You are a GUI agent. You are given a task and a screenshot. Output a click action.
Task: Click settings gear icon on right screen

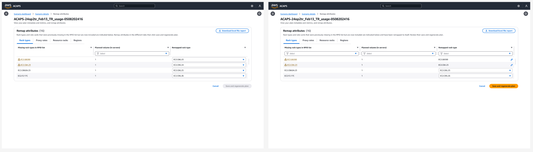click(518, 6)
